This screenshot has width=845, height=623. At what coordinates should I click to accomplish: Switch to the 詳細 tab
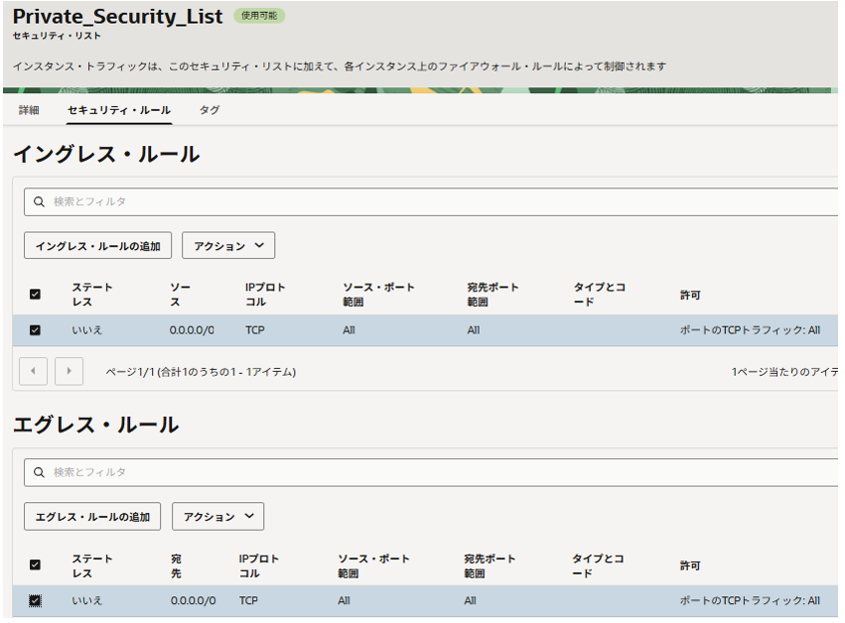(29, 110)
